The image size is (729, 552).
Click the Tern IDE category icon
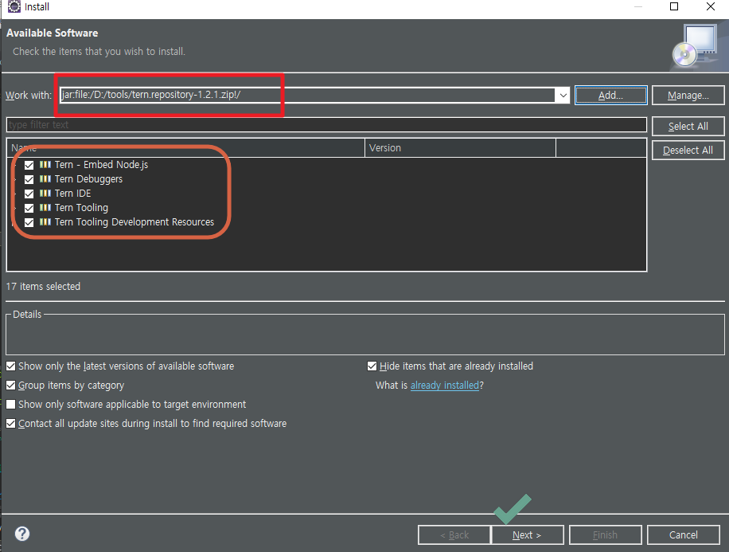pyautogui.click(x=45, y=194)
